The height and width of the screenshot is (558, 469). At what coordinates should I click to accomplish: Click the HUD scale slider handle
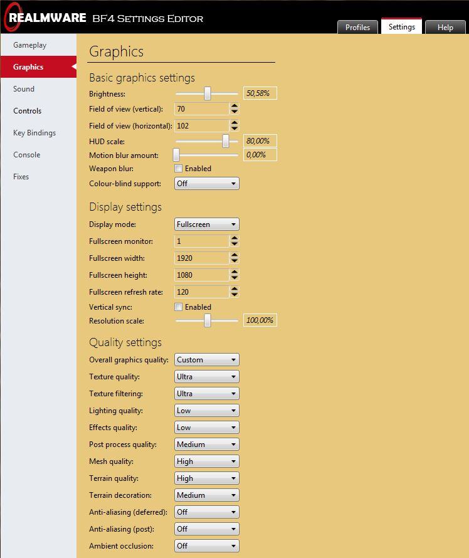point(226,141)
